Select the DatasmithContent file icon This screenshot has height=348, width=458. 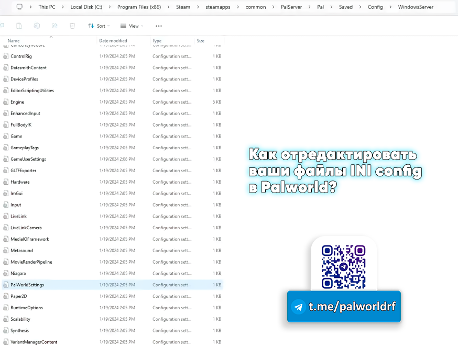6,68
